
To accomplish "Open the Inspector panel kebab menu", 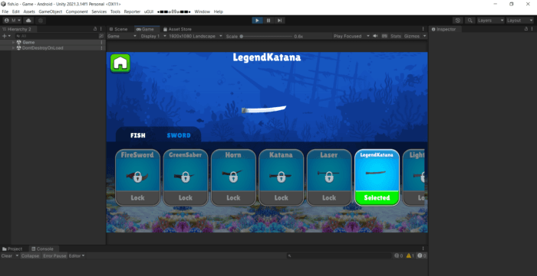I will [x=532, y=29].
